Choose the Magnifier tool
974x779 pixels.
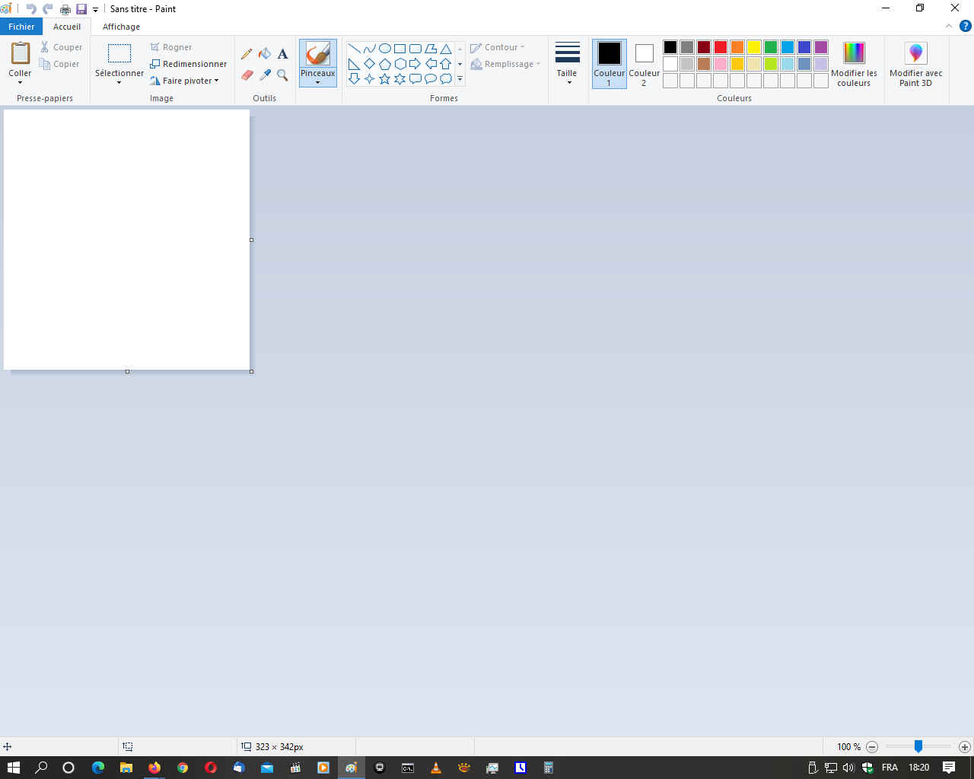click(282, 75)
